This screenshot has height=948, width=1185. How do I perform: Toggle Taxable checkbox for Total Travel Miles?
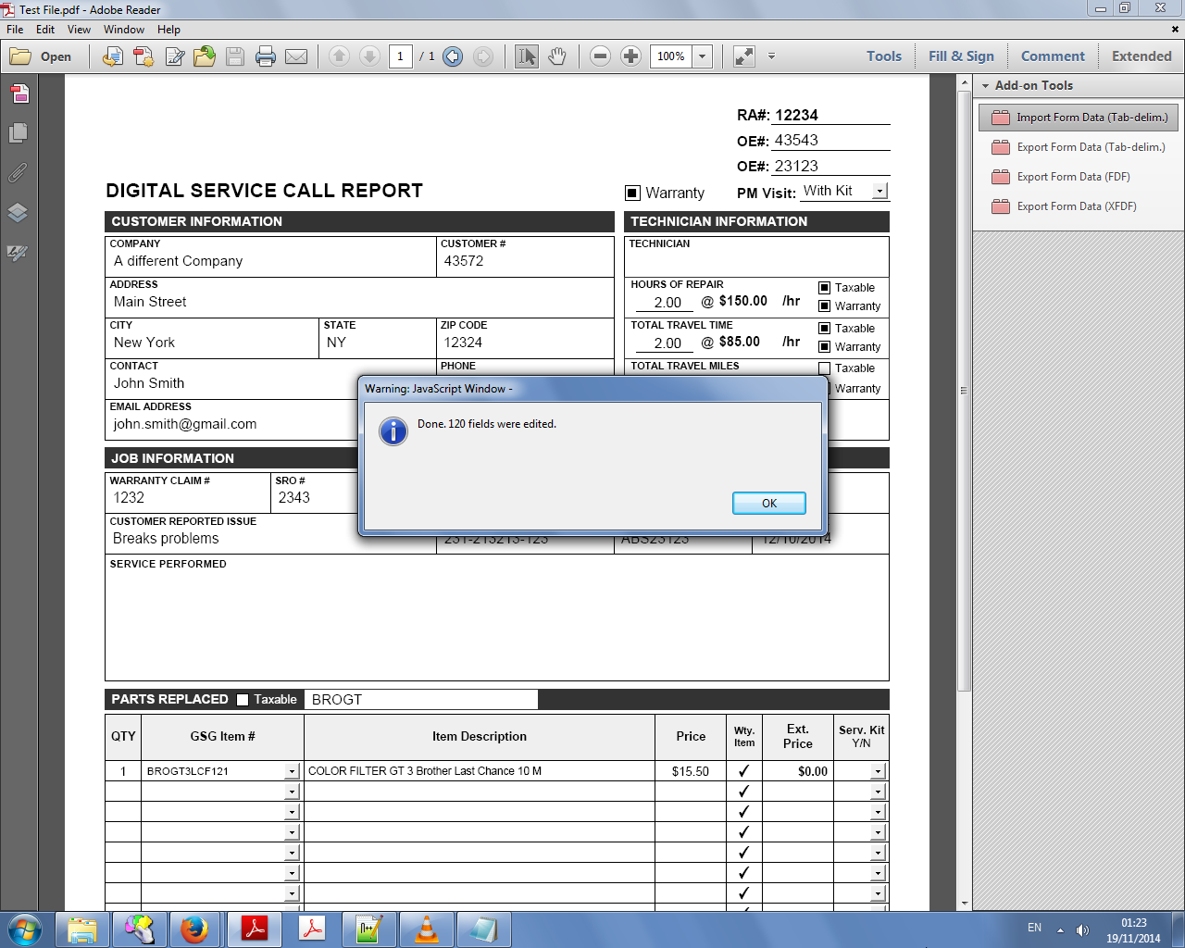click(x=824, y=368)
